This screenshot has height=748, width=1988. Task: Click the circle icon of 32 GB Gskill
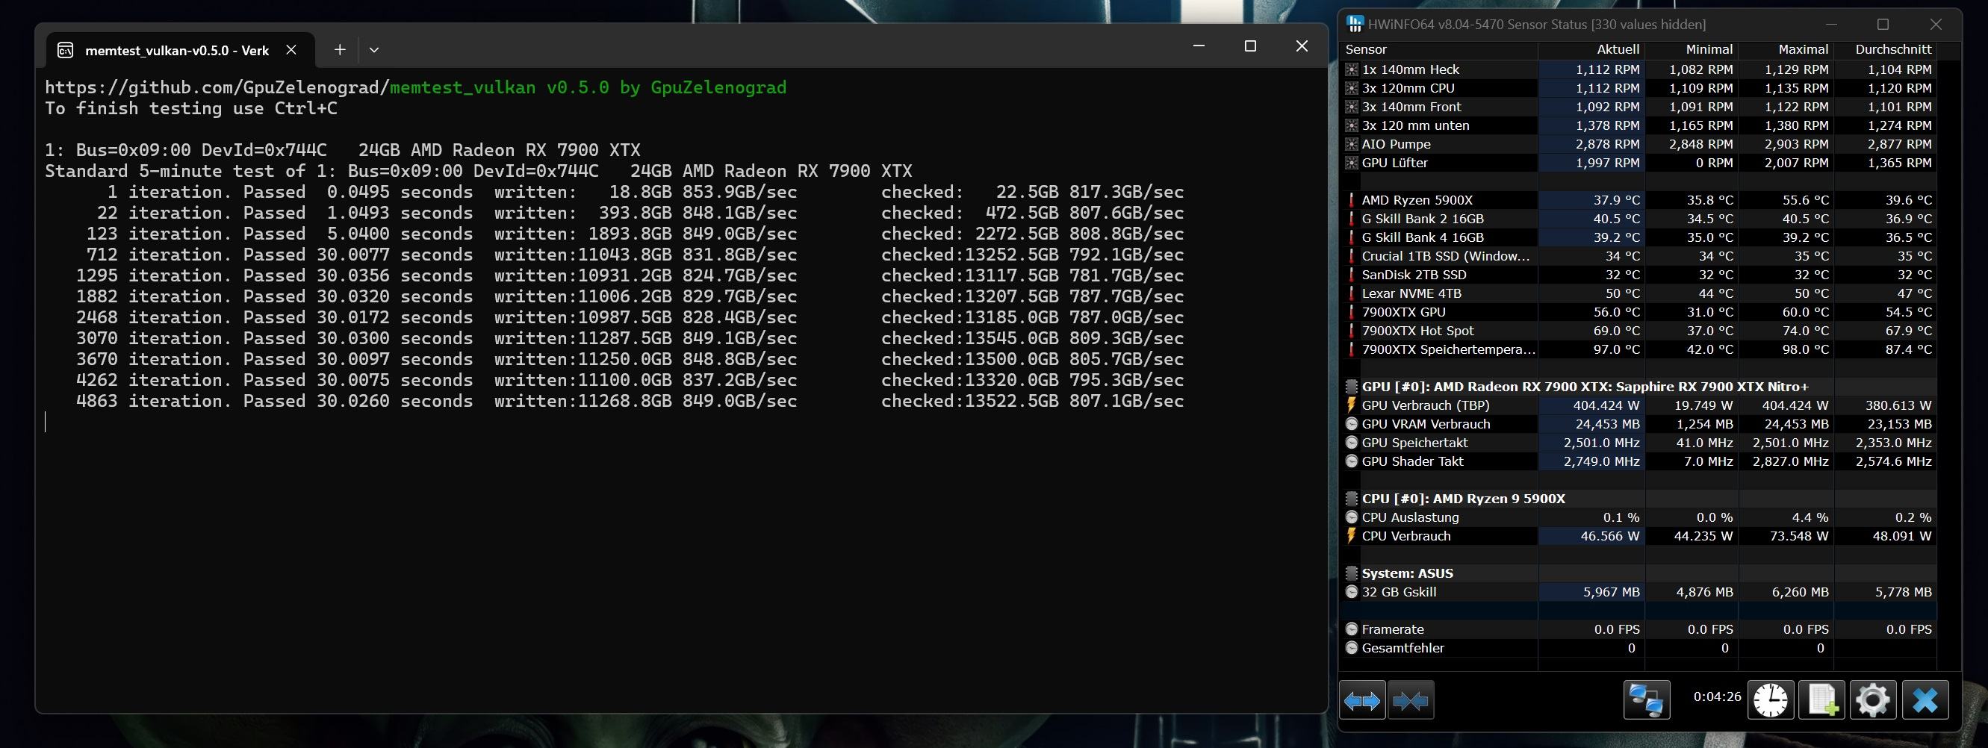click(x=1351, y=592)
